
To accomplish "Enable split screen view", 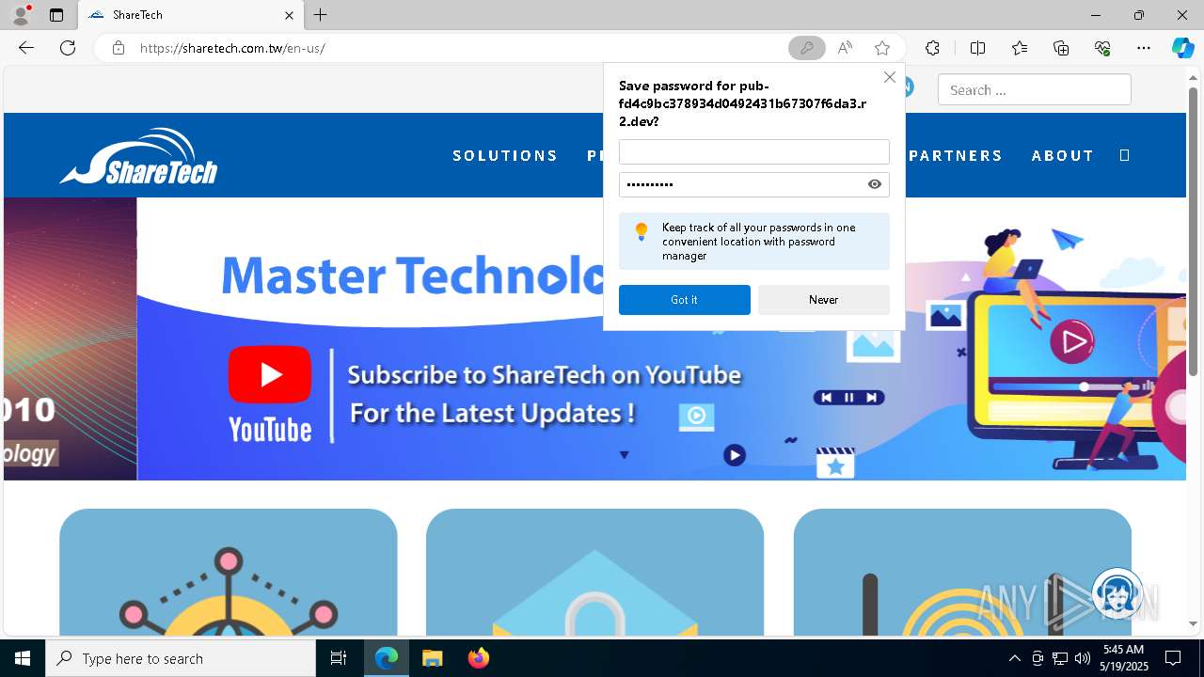I will [977, 48].
